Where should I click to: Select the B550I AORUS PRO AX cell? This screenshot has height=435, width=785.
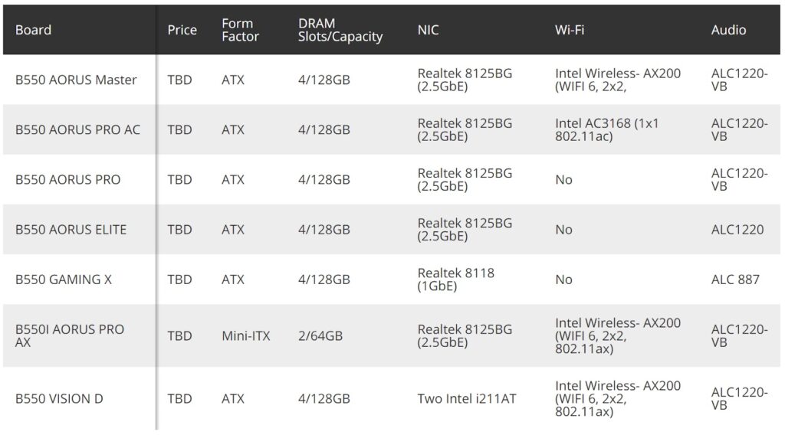[x=69, y=335]
